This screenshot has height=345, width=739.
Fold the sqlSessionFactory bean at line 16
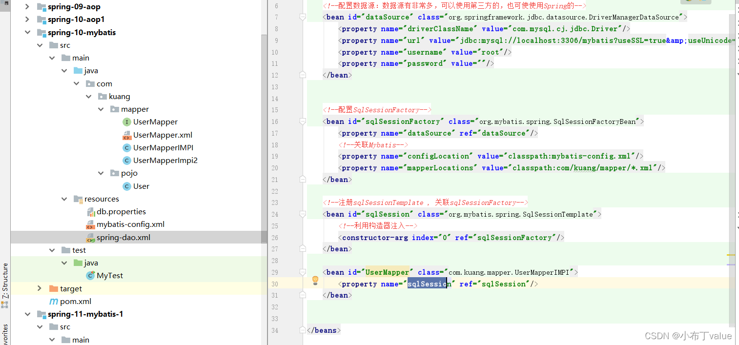303,122
